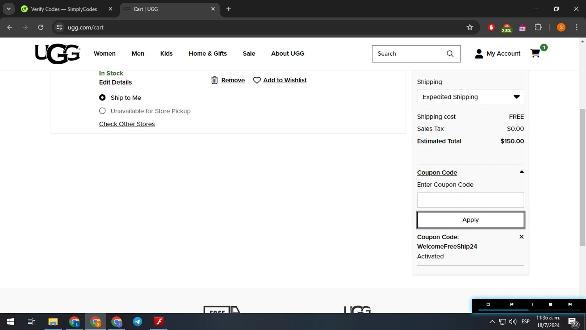Open the orange S profile avatar

tap(561, 27)
